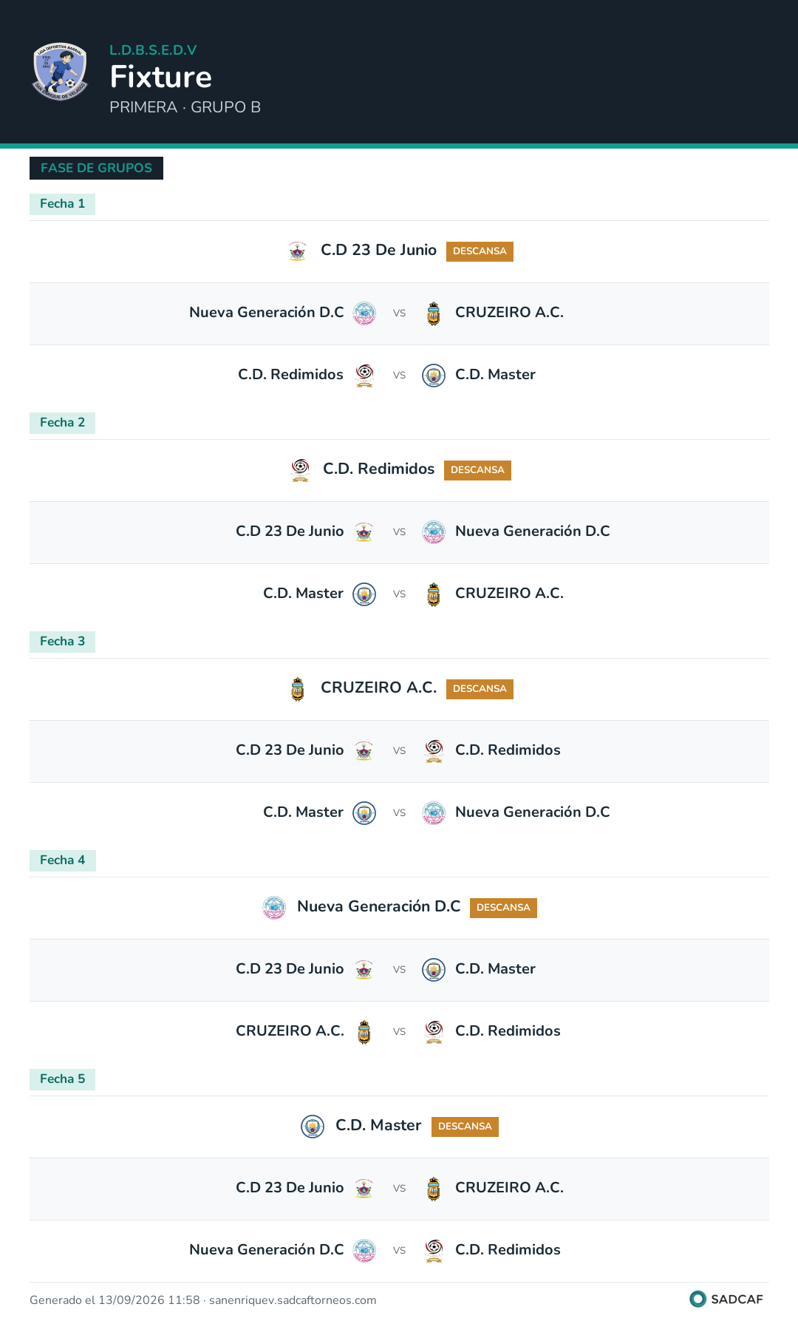Viewport: 798px width, 1338px height.
Task: Click C.D. Master crest in Fecha 1 match
Action: (x=434, y=376)
